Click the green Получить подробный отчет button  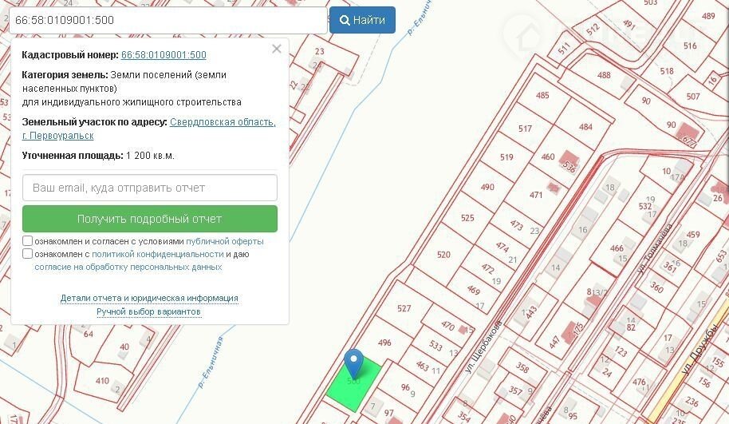pyautogui.click(x=150, y=219)
